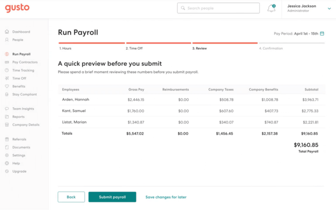Return to the Time Off step

[x=134, y=48]
